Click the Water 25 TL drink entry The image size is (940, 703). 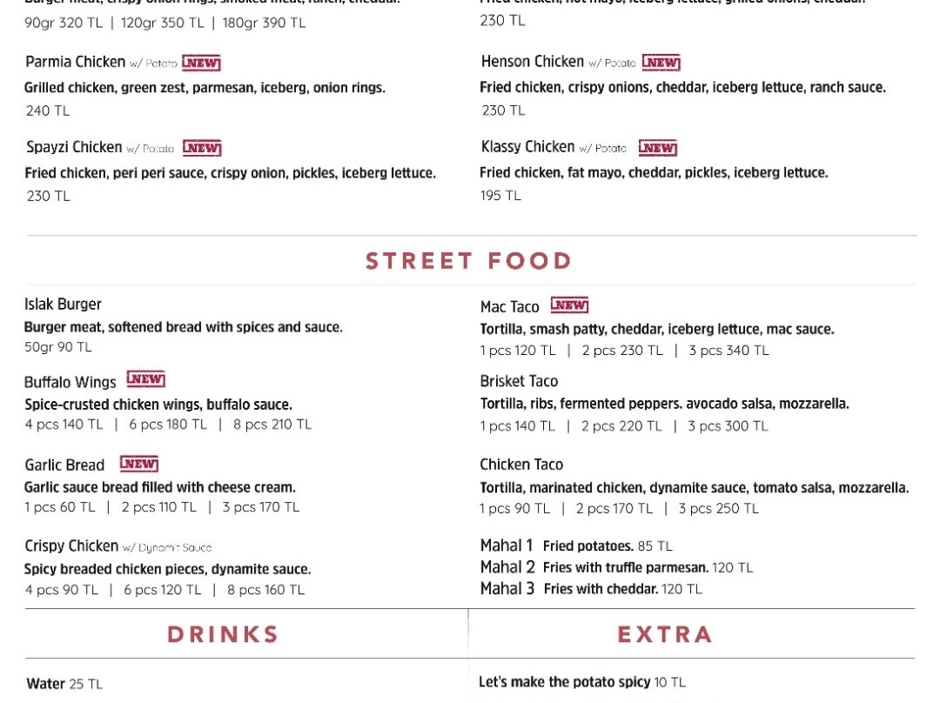point(64,684)
